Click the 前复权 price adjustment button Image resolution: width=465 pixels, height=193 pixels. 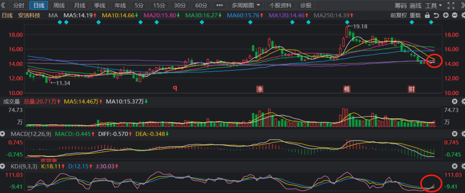tap(399, 15)
